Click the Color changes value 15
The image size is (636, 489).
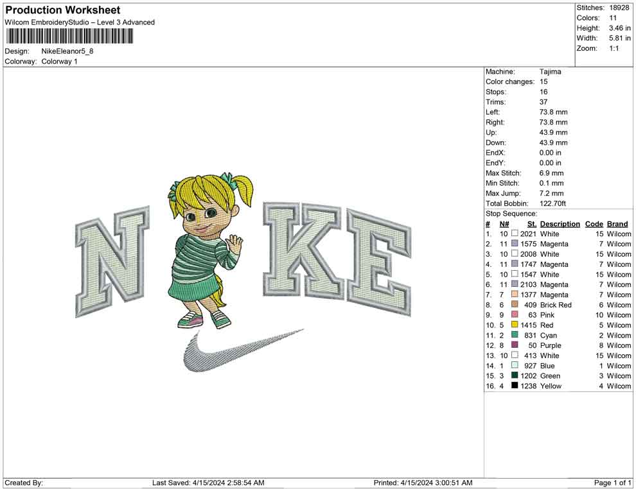[x=543, y=82]
